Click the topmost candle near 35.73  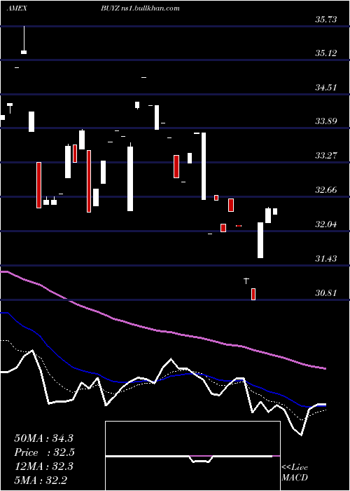pyautogui.click(x=24, y=40)
